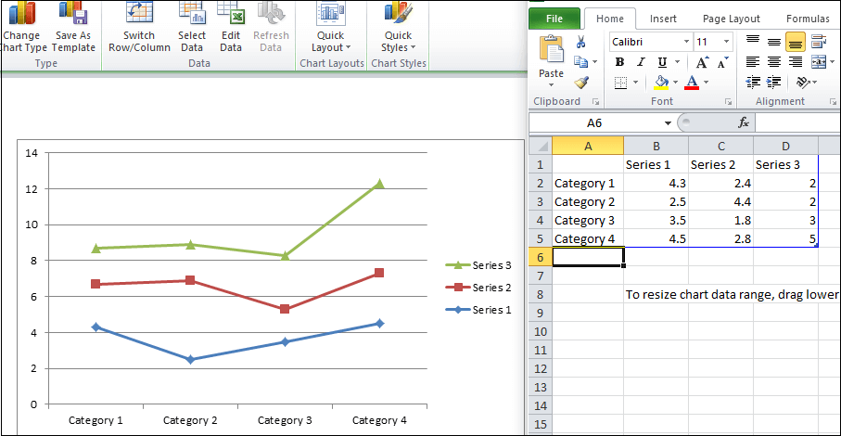Apply the yellow Fill Color

(661, 83)
